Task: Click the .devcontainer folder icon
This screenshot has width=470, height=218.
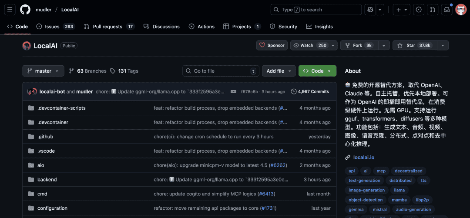Action: click(31, 122)
